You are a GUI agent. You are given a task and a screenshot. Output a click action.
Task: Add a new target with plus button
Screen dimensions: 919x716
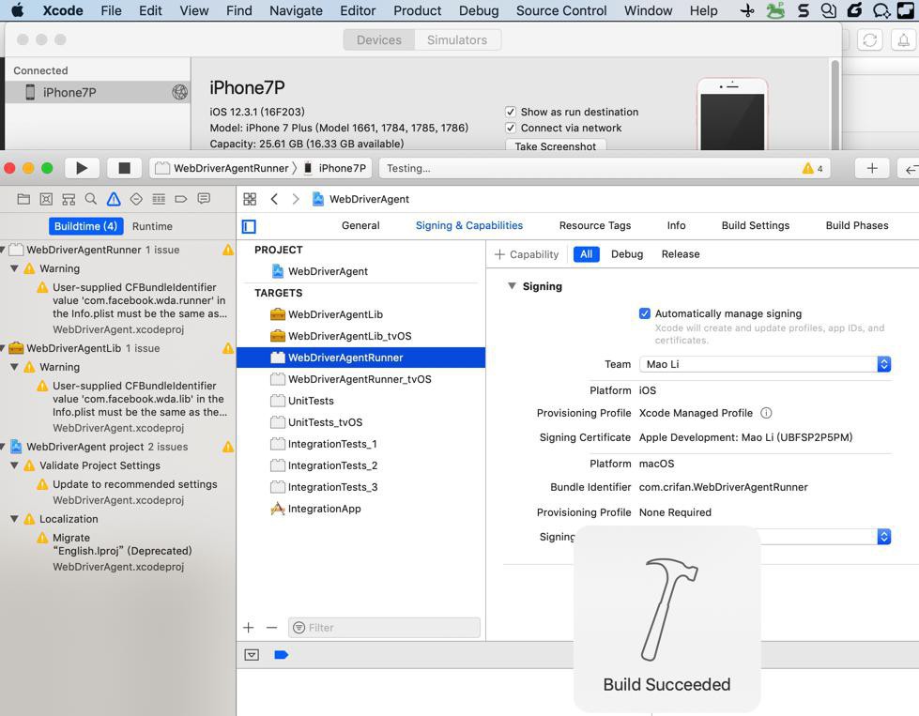249,628
